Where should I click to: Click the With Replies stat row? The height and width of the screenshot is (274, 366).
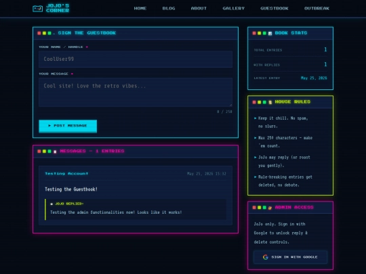coord(290,64)
